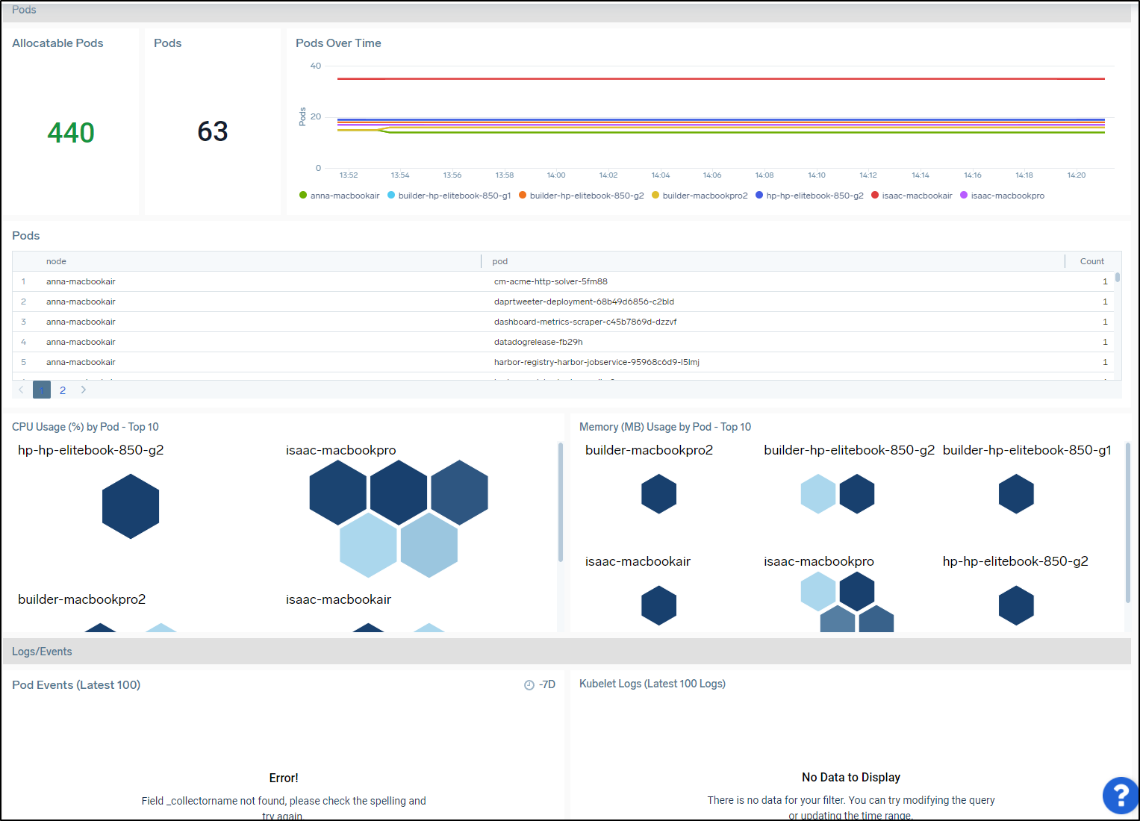1140x821 pixels.
Task: Click the hp-hp-elitebook-850-g2 CPU usage hexagon
Action: pyautogui.click(x=131, y=506)
